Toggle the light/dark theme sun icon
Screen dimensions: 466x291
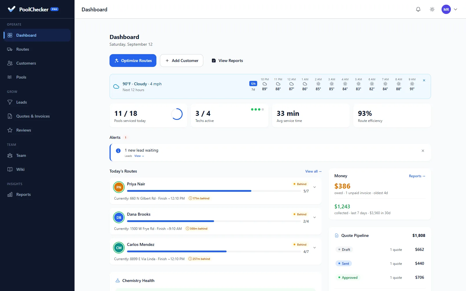click(x=432, y=9)
